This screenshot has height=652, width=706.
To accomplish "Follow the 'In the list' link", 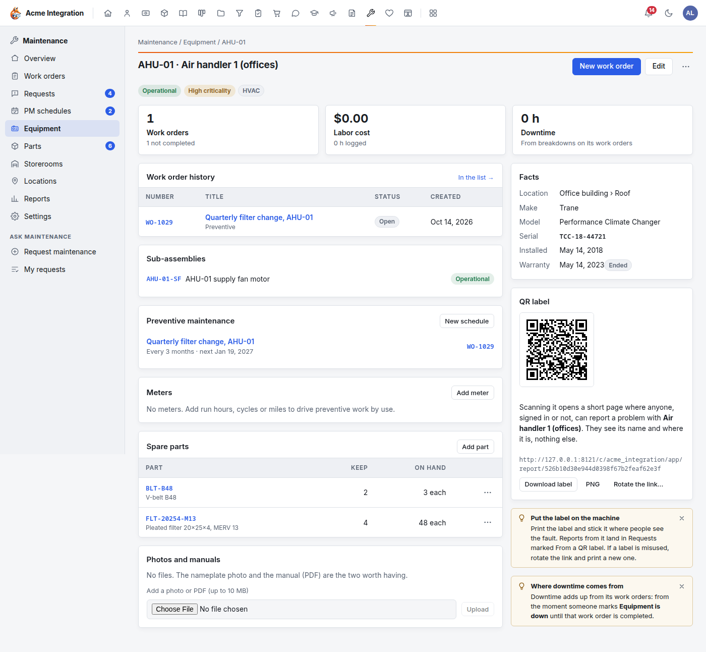I will pos(476,178).
